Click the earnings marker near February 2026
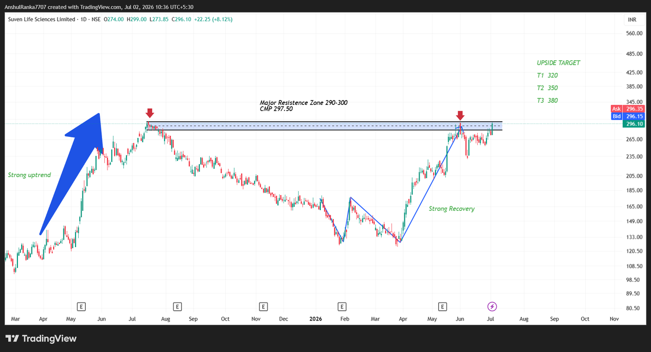Viewport: 651px width, 352px height. [x=342, y=307]
